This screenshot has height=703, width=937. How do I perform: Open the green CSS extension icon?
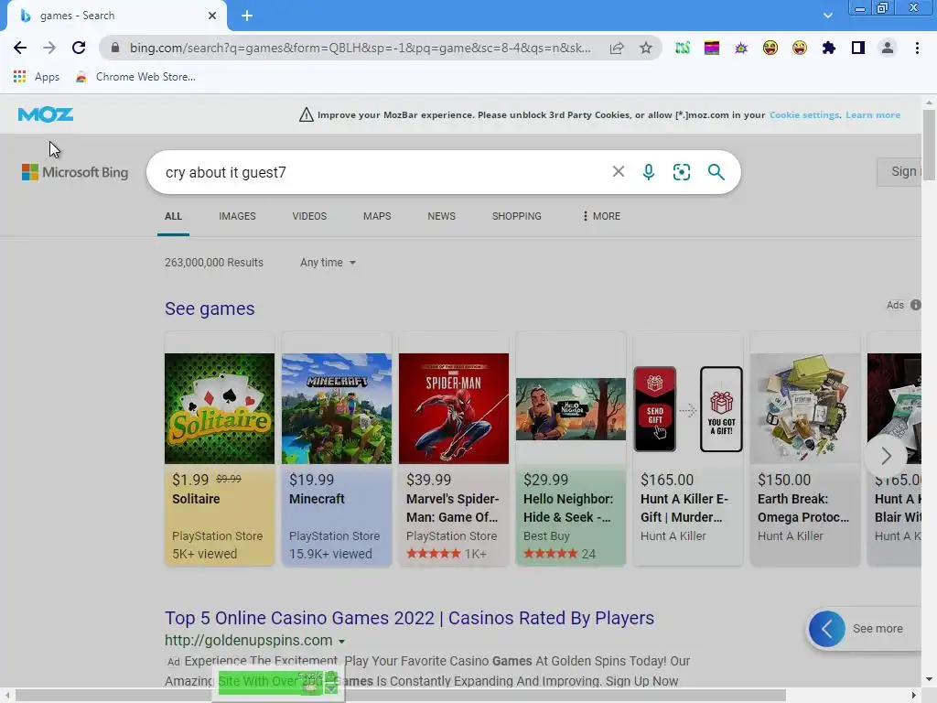coord(683,48)
